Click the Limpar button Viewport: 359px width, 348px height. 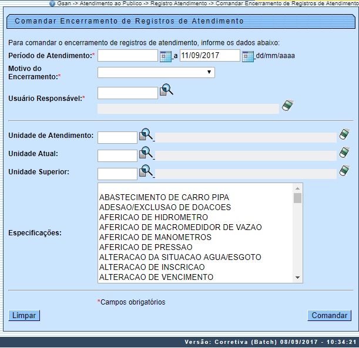[24, 316]
